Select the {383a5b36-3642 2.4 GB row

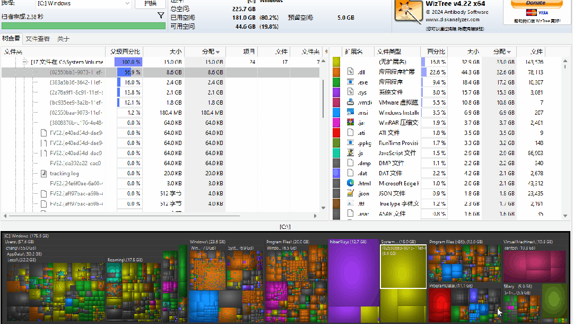(160, 82)
